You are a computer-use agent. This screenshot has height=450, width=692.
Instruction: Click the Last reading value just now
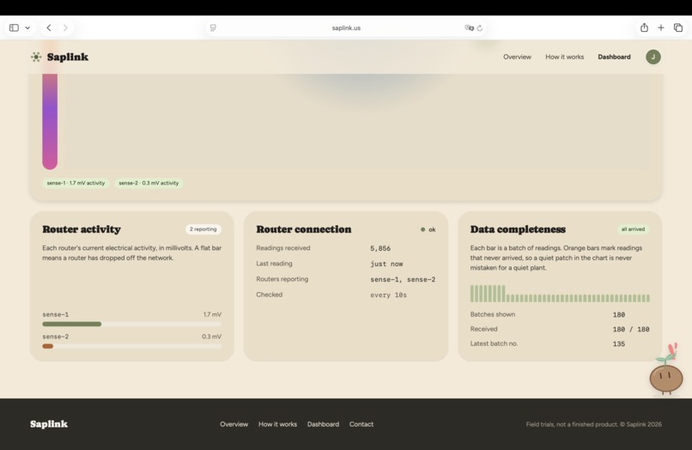pos(386,264)
